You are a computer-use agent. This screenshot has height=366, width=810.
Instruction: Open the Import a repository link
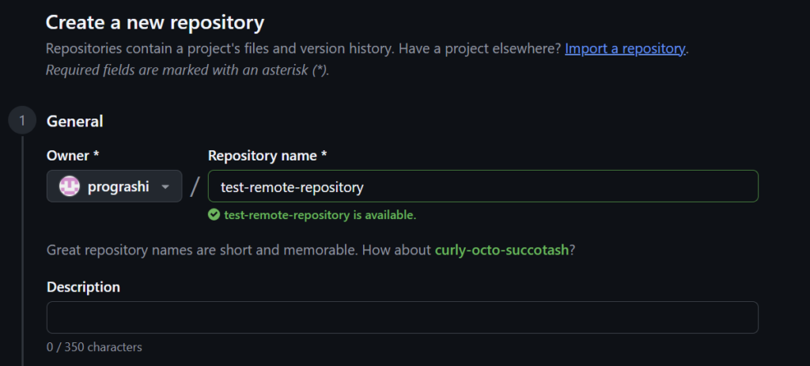pos(625,49)
